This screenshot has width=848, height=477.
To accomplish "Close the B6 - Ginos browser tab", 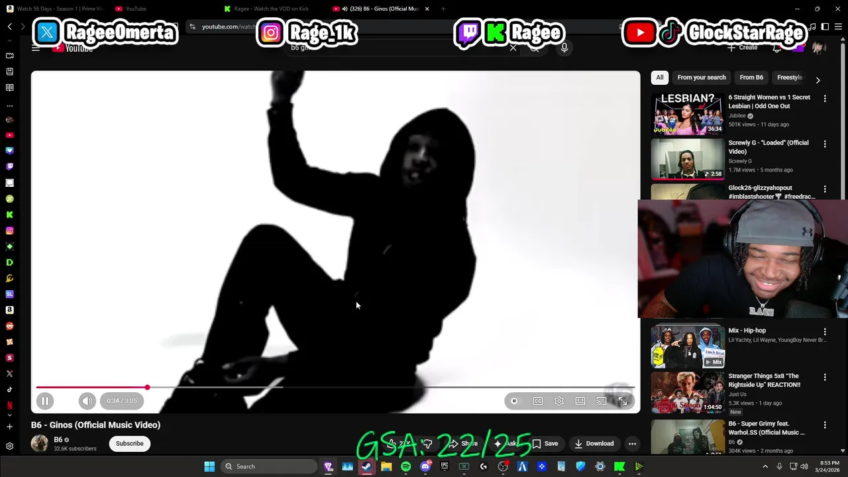I will [x=427, y=9].
